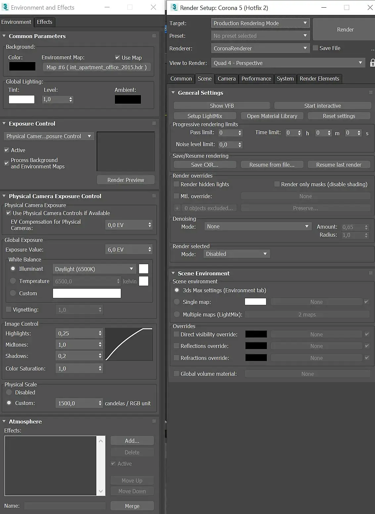Toggle Process Background and Environment Maps checkbox

6,163
